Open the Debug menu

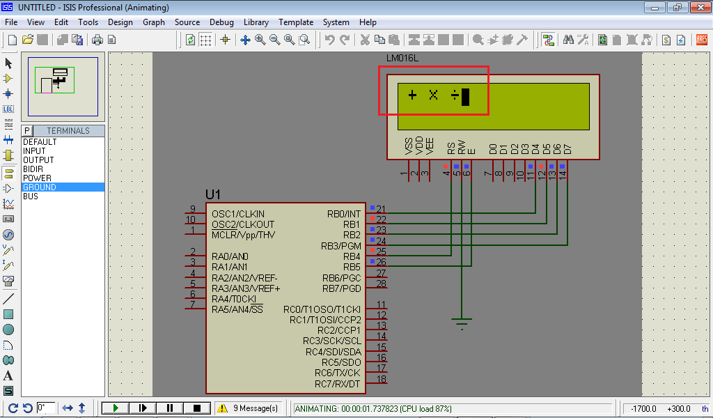tap(221, 22)
